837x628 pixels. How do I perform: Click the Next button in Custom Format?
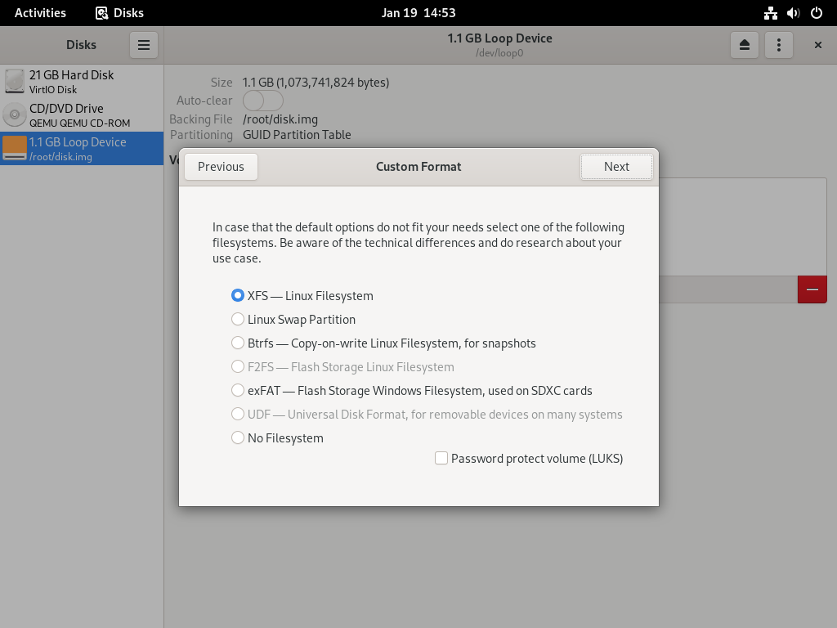click(x=616, y=167)
